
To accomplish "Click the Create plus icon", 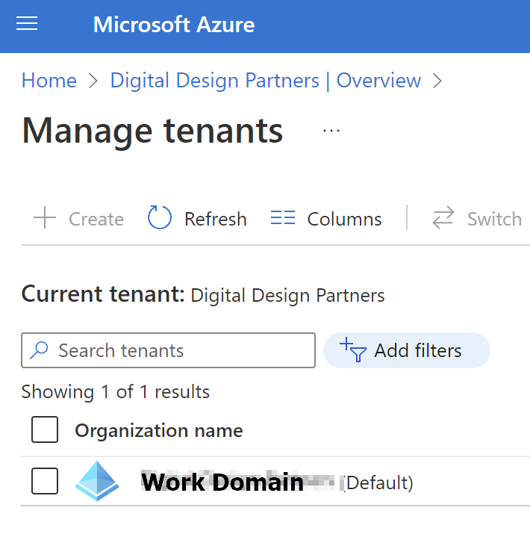I will click(x=45, y=217).
